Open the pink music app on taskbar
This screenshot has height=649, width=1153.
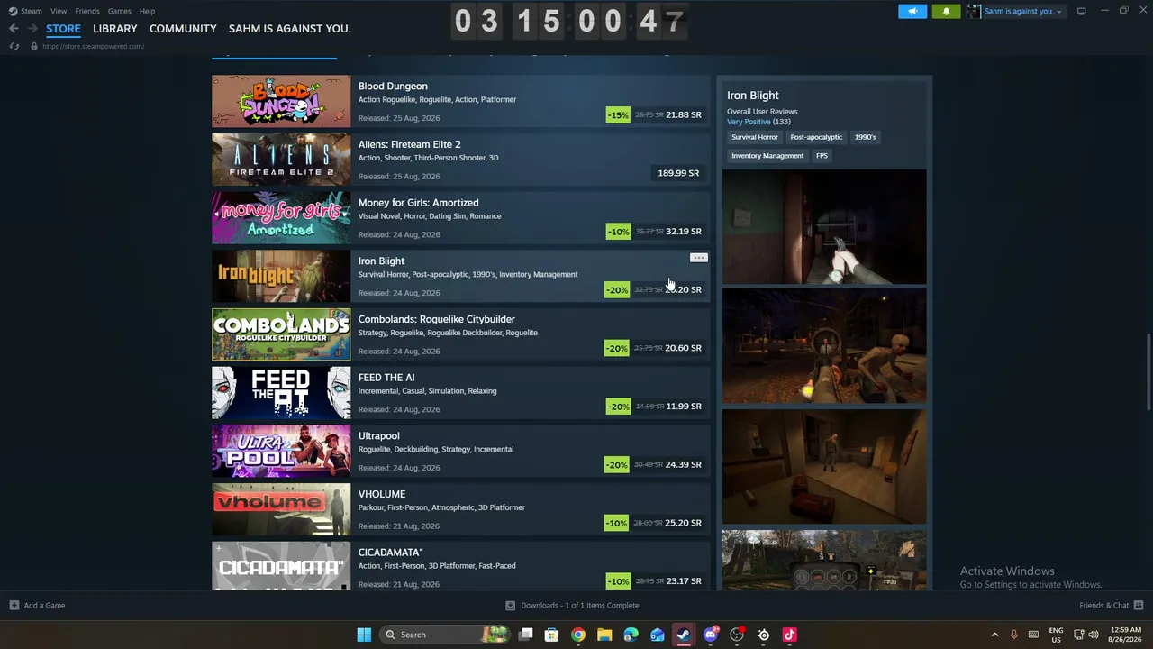click(790, 635)
